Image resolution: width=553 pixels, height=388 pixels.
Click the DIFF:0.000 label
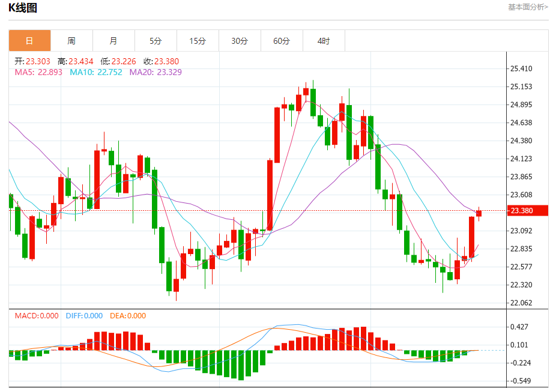pos(84,316)
